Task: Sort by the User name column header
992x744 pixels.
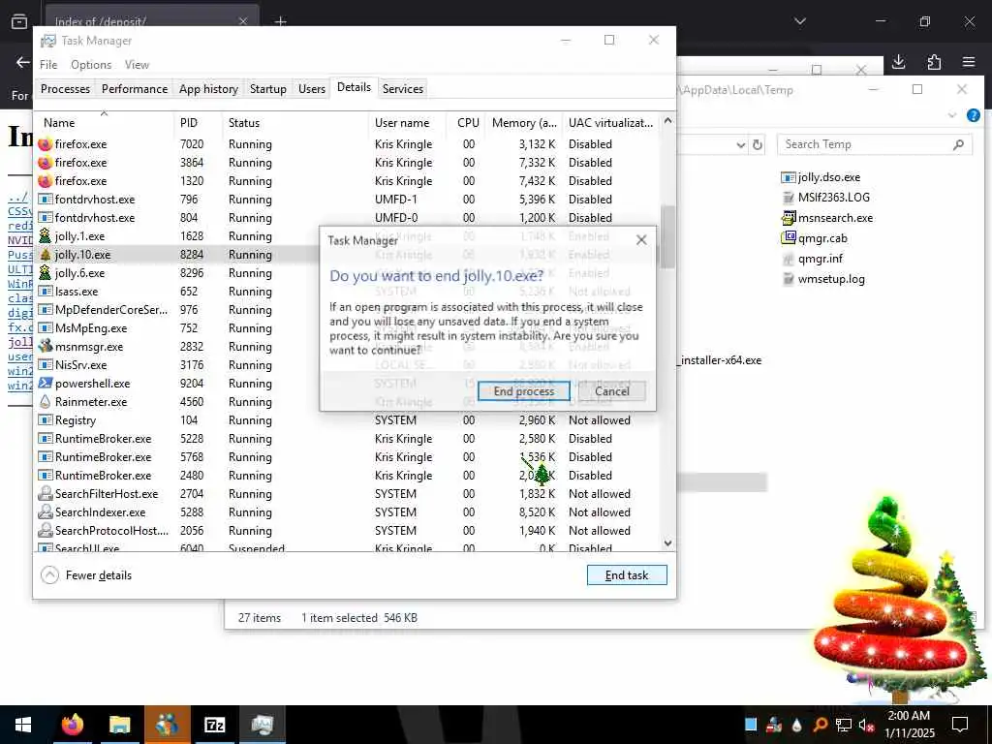Action: 408,123
